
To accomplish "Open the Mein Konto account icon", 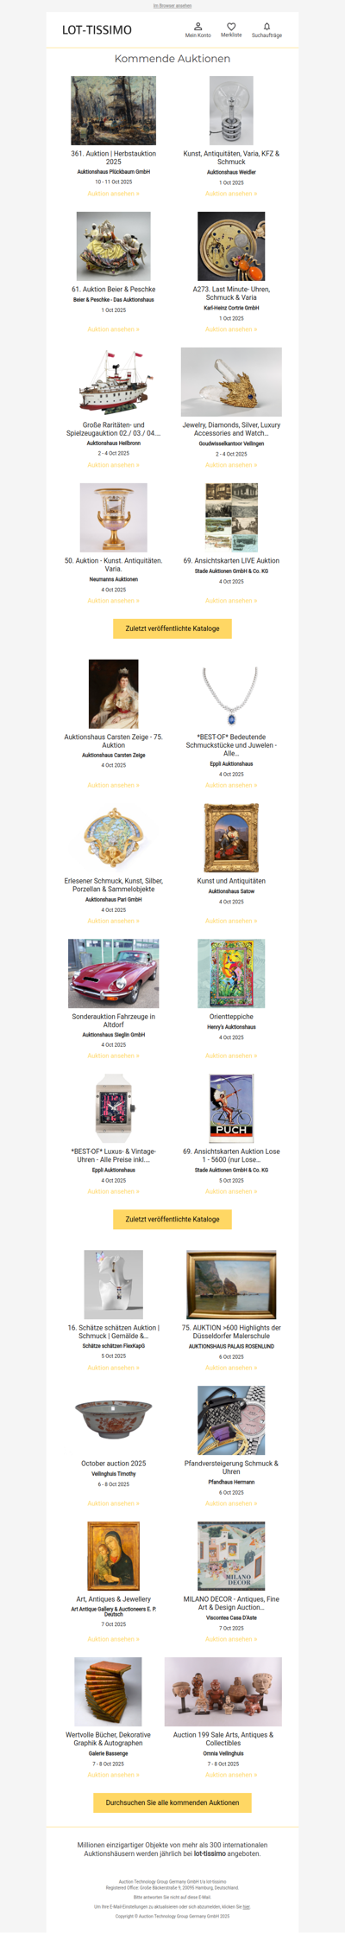I will coord(198,27).
